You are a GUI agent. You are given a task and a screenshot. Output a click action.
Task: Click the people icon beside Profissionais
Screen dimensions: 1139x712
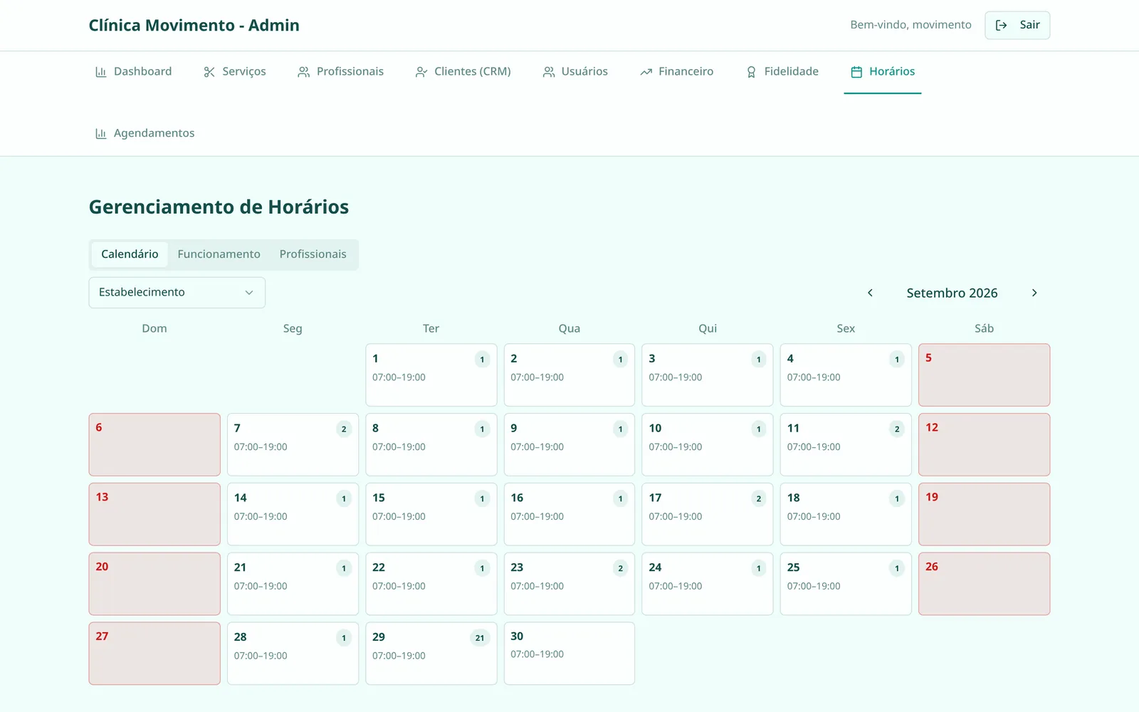pyautogui.click(x=304, y=72)
